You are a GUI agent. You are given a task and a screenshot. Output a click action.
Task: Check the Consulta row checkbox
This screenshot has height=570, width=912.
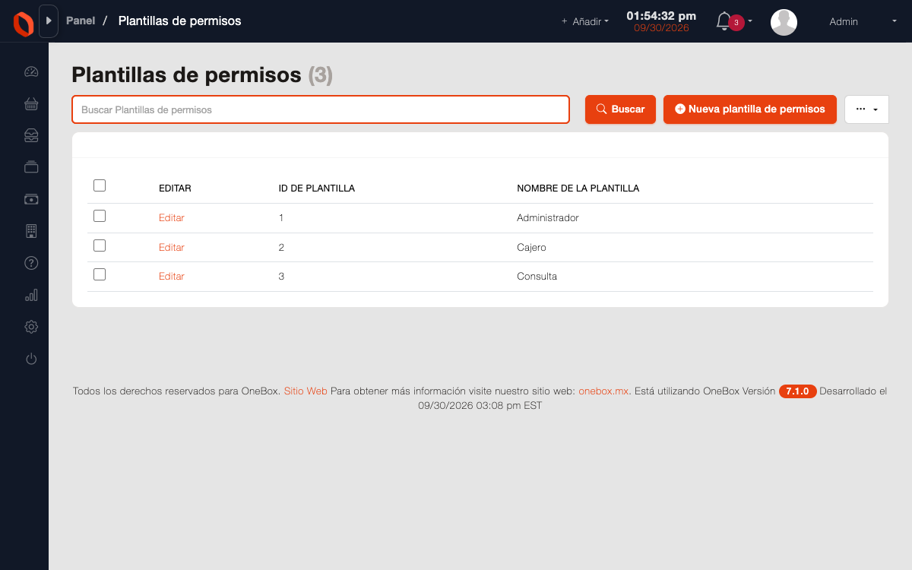pyautogui.click(x=100, y=274)
